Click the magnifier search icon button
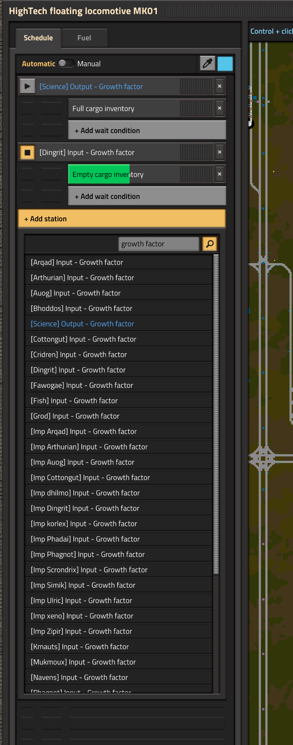Image resolution: width=293 pixels, height=745 pixels. [x=210, y=244]
